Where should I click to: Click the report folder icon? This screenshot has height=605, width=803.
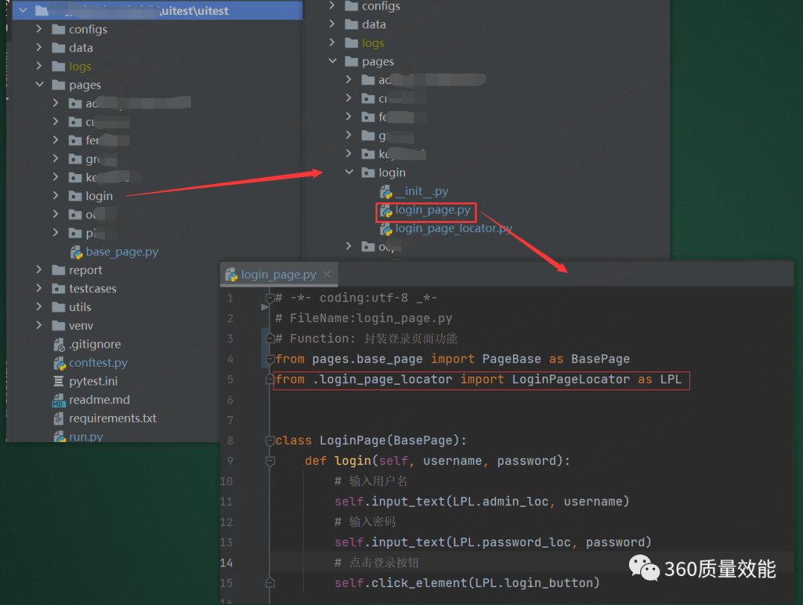coord(59,269)
